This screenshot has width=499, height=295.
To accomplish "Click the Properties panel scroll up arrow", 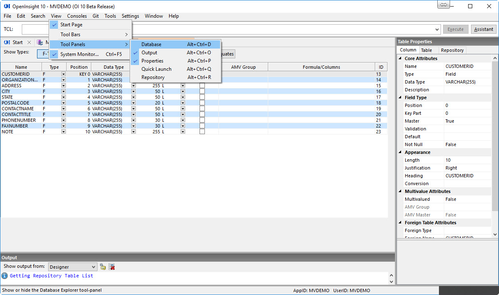I will 495,57.
